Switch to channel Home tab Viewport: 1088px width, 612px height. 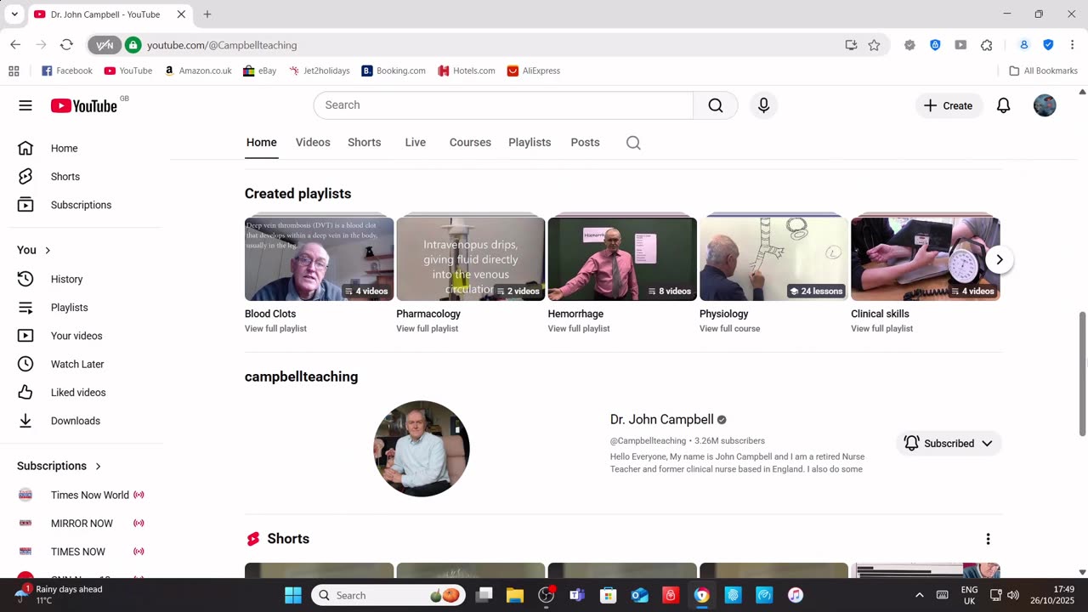262,143
